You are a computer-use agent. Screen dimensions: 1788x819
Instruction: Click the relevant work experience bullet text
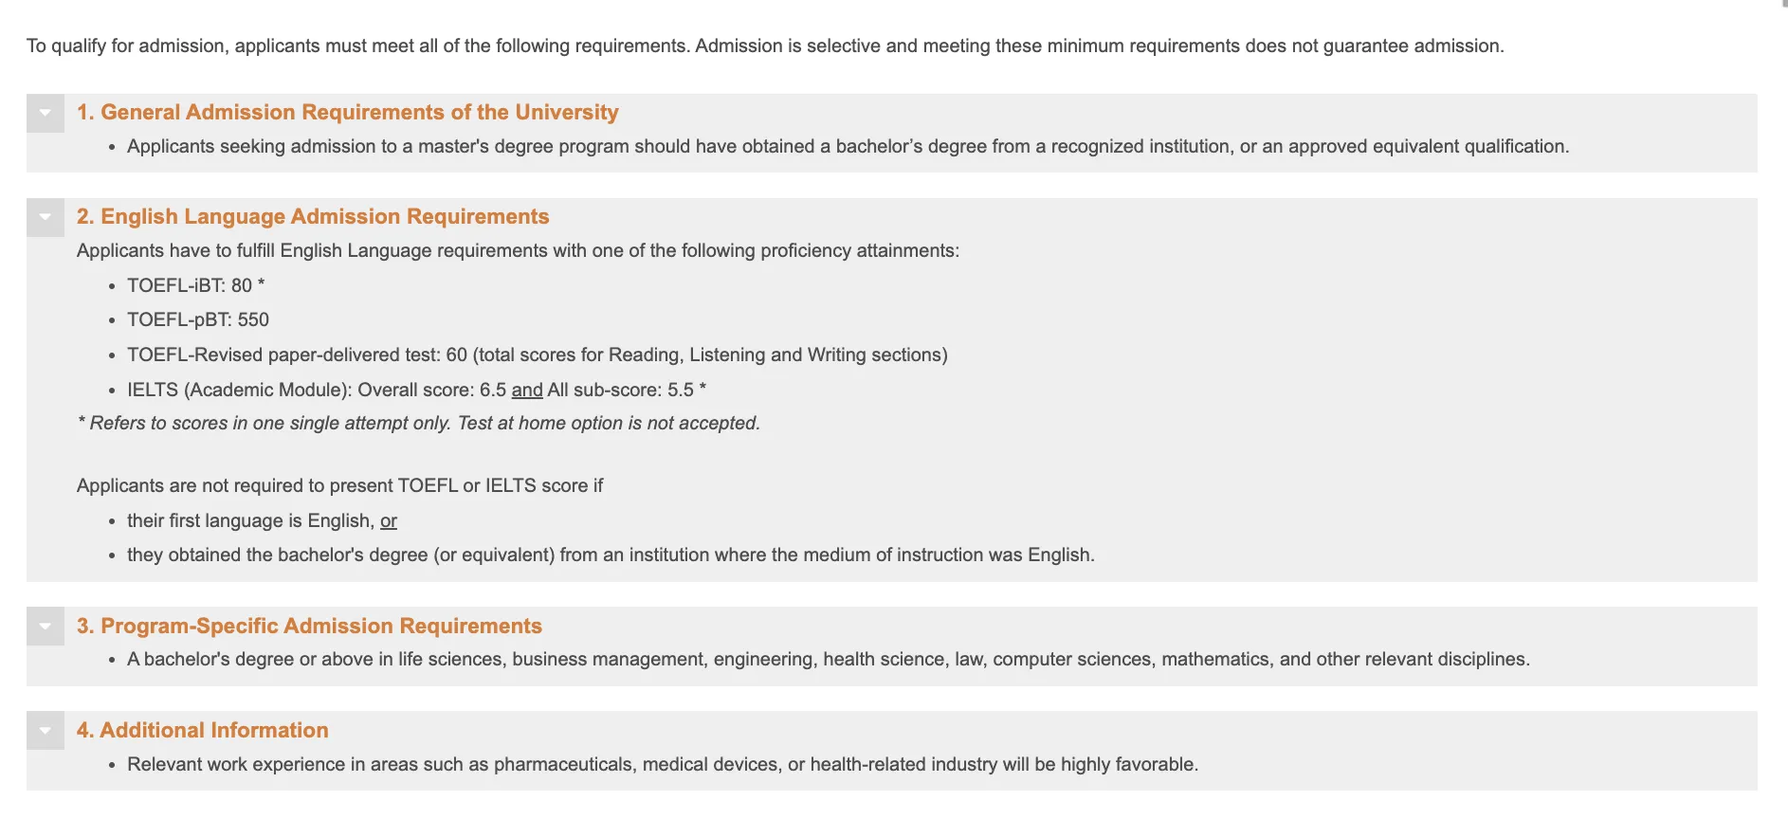(x=662, y=764)
